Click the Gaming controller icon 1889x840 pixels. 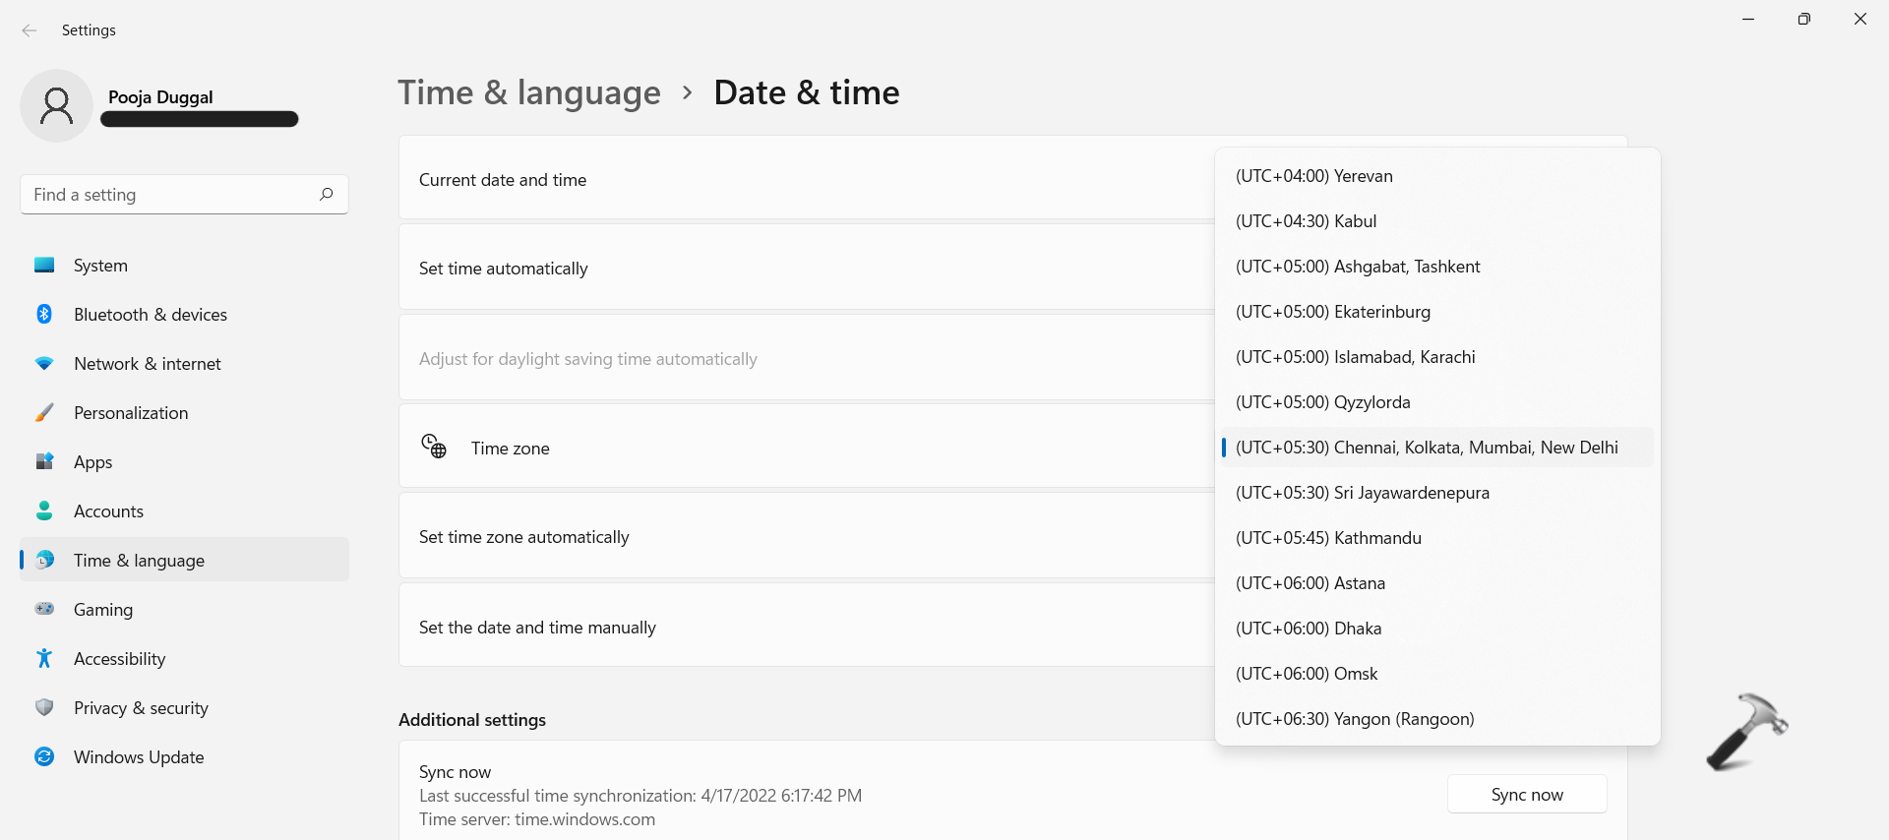pyautogui.click(x=44, y=610)
